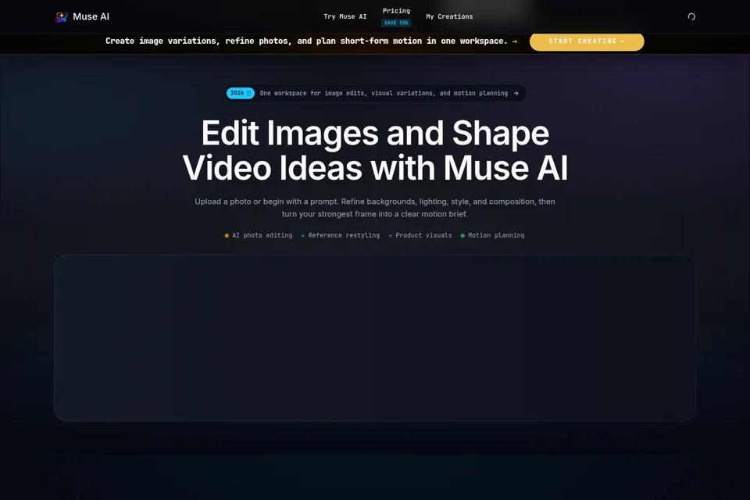Click the Upload a photo description paragraph
Image resolution: width=750 pixels, height=500 pixels.
375,208
